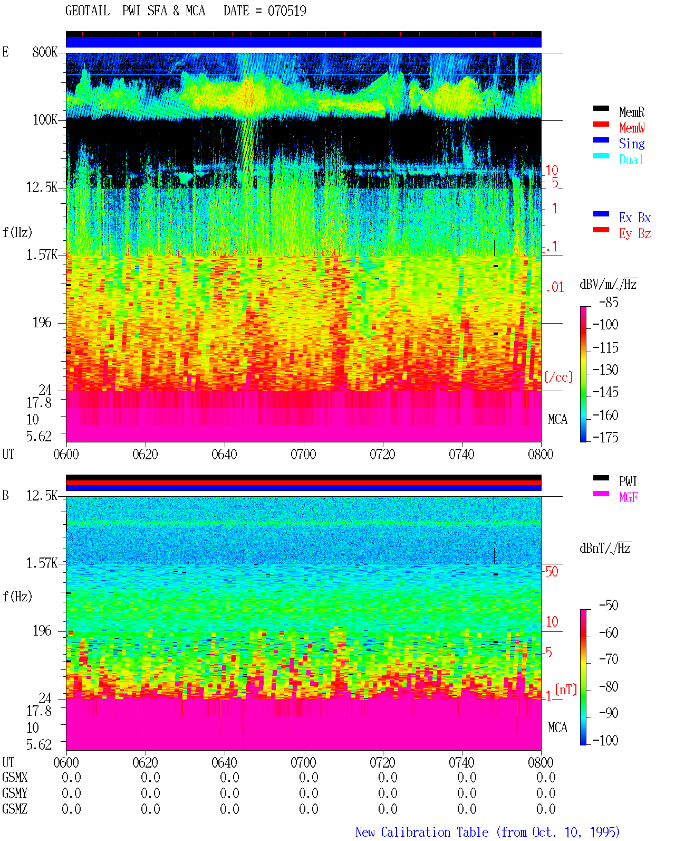This screenshot has width=675, height=841.
Task: Click the "800K" frequency axis label
Action: 45,52
